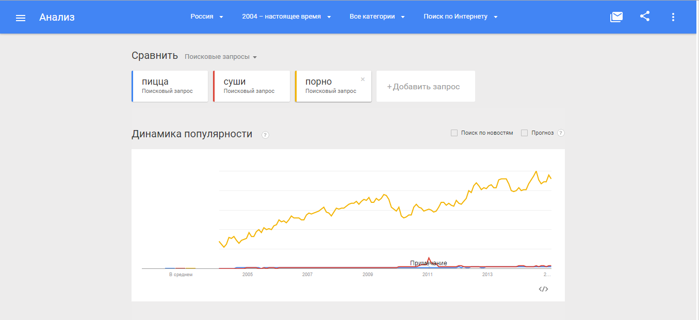The image size is (699, 320).
Task: Expand the Поиск по Интернету dropdown
Action: click(461, 17)
